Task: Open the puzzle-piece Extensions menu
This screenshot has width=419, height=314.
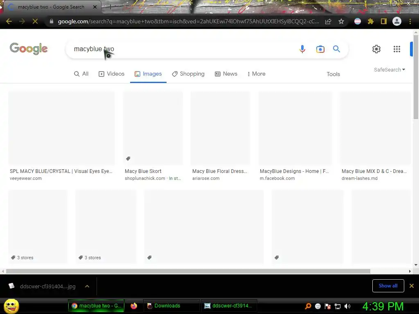Action: [371, 21]
